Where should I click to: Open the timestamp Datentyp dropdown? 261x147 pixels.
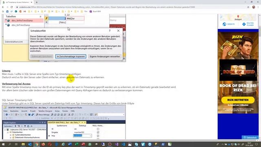coord(91,136)
